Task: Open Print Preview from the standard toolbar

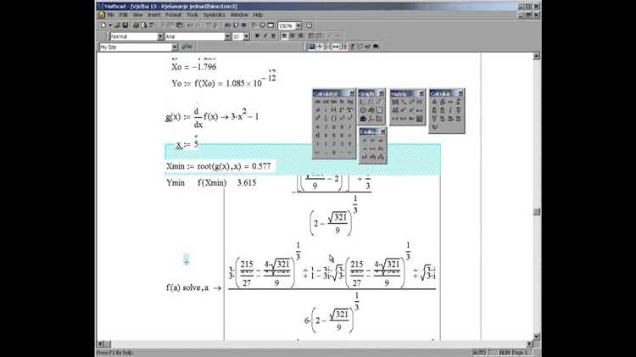Action: click(143, 25)
